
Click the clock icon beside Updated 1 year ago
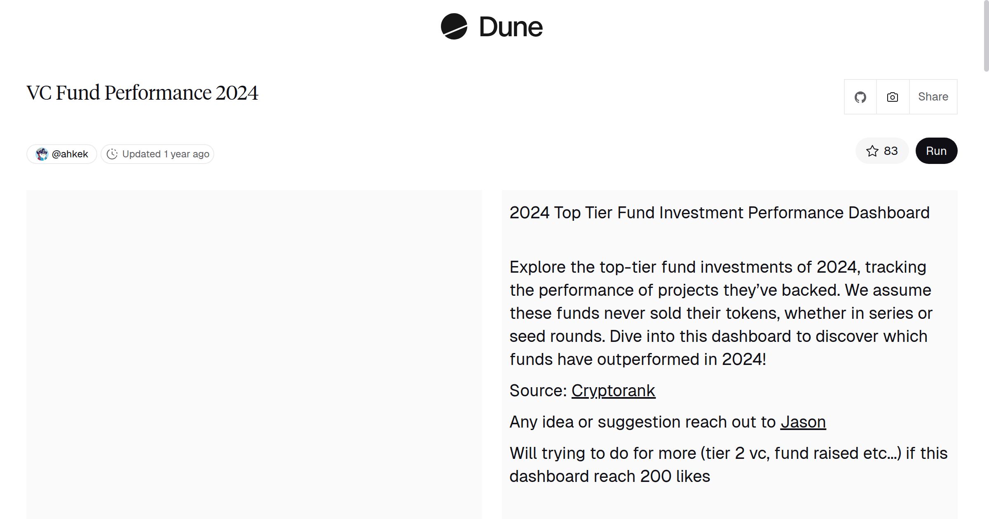[112, 154]
